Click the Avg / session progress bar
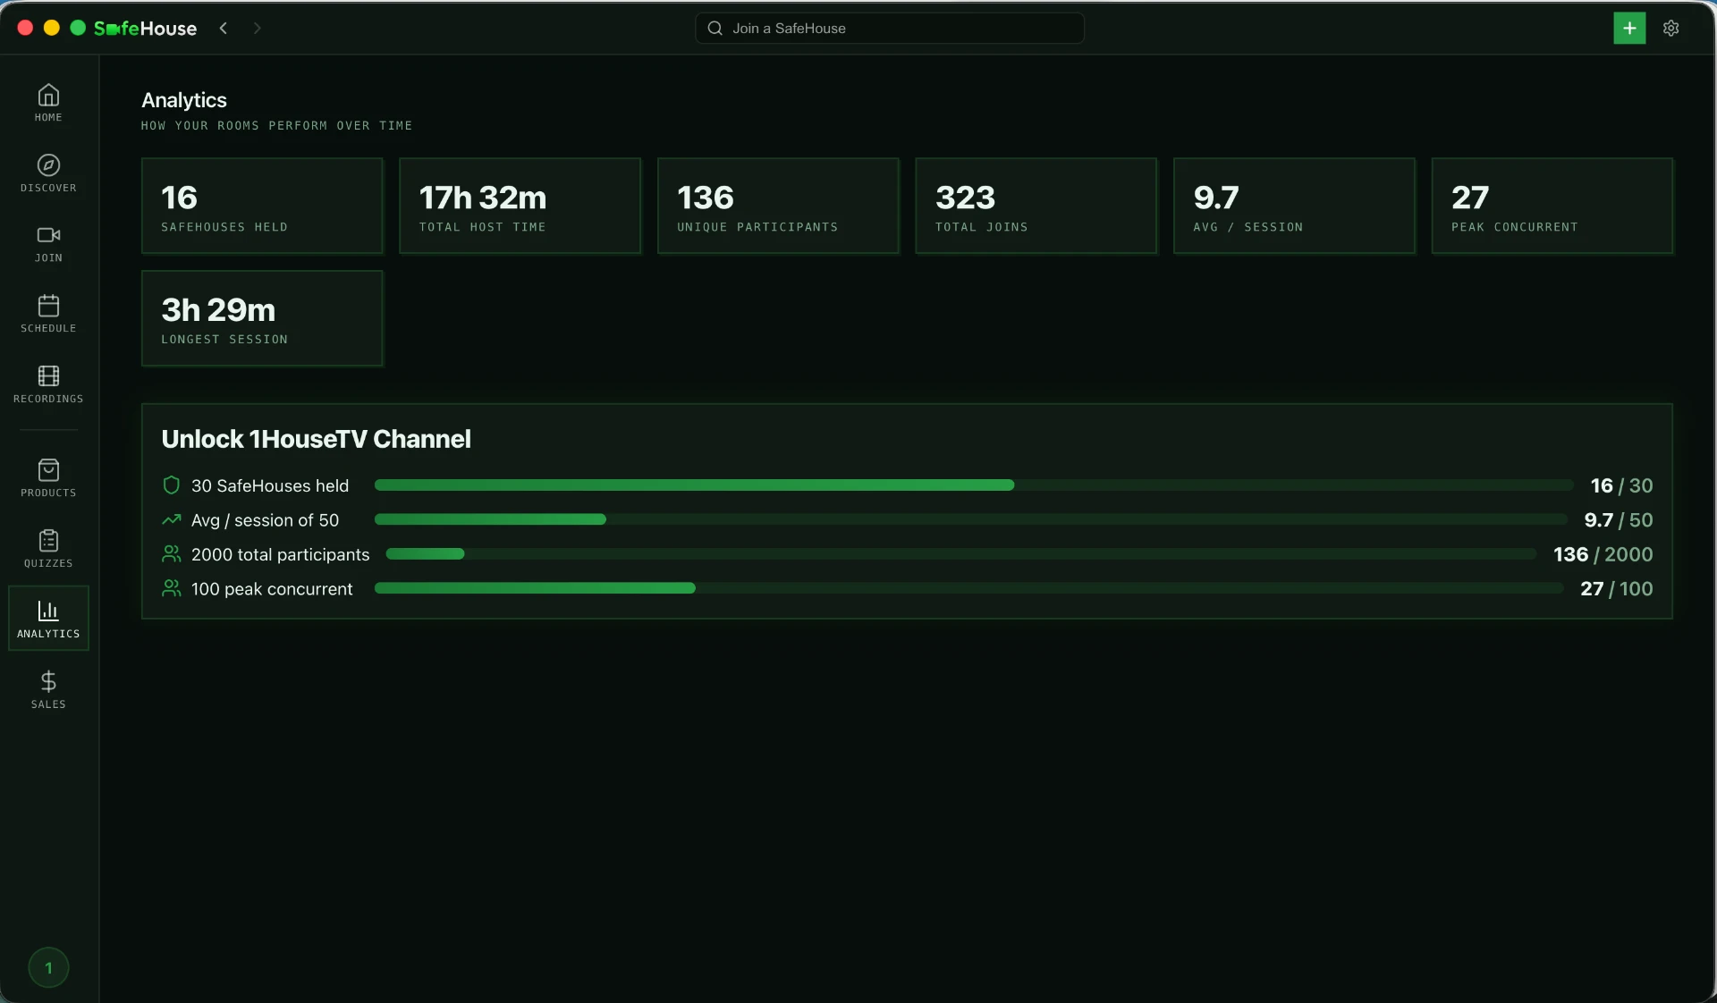Viewport: 1717px width, 1003px height. (971, 519)
